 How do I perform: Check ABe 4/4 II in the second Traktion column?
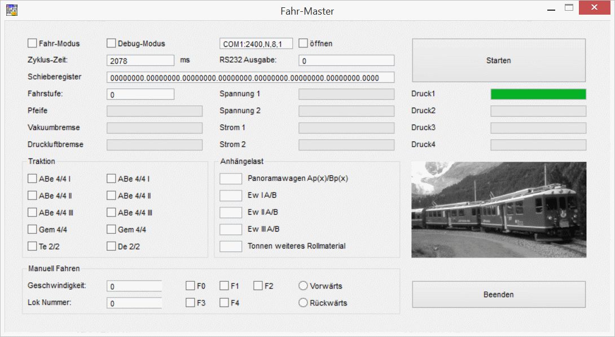pyautogui.click(x=111, y=195)
